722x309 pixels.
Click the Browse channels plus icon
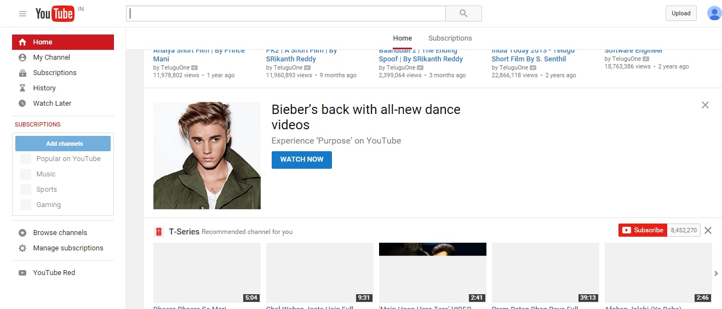coord(22,233)
